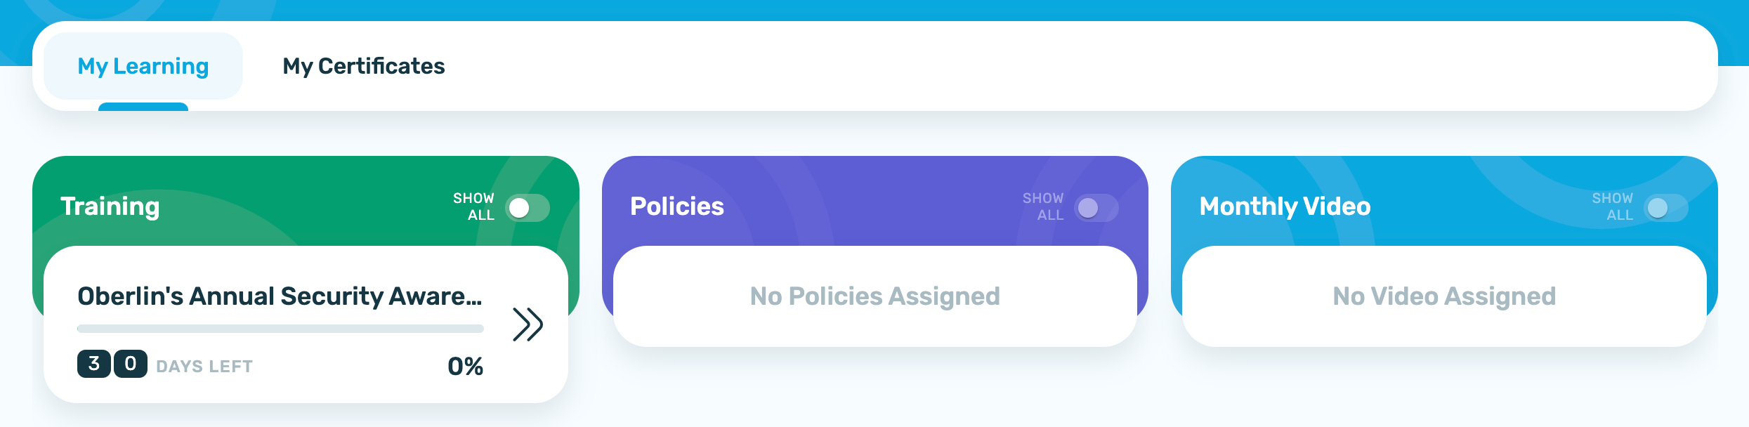Turn on Monthly Video Show All switch

(x=1665, y=208)
